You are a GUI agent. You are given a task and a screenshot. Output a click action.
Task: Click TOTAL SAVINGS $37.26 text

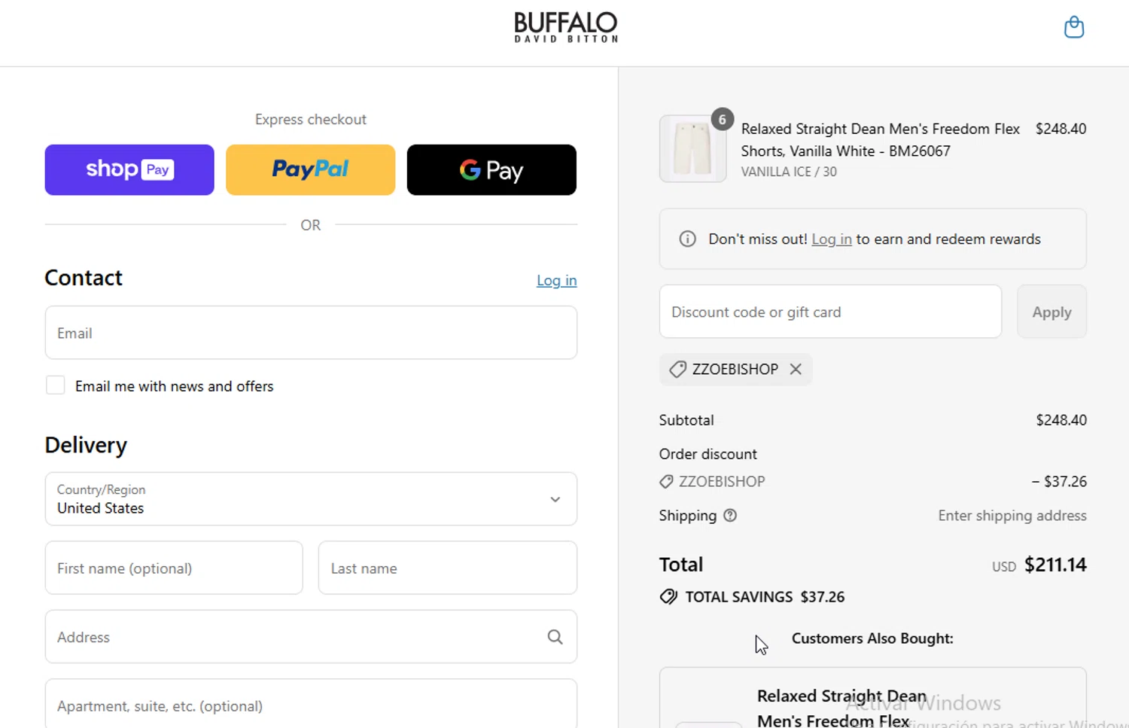[765, 597]
